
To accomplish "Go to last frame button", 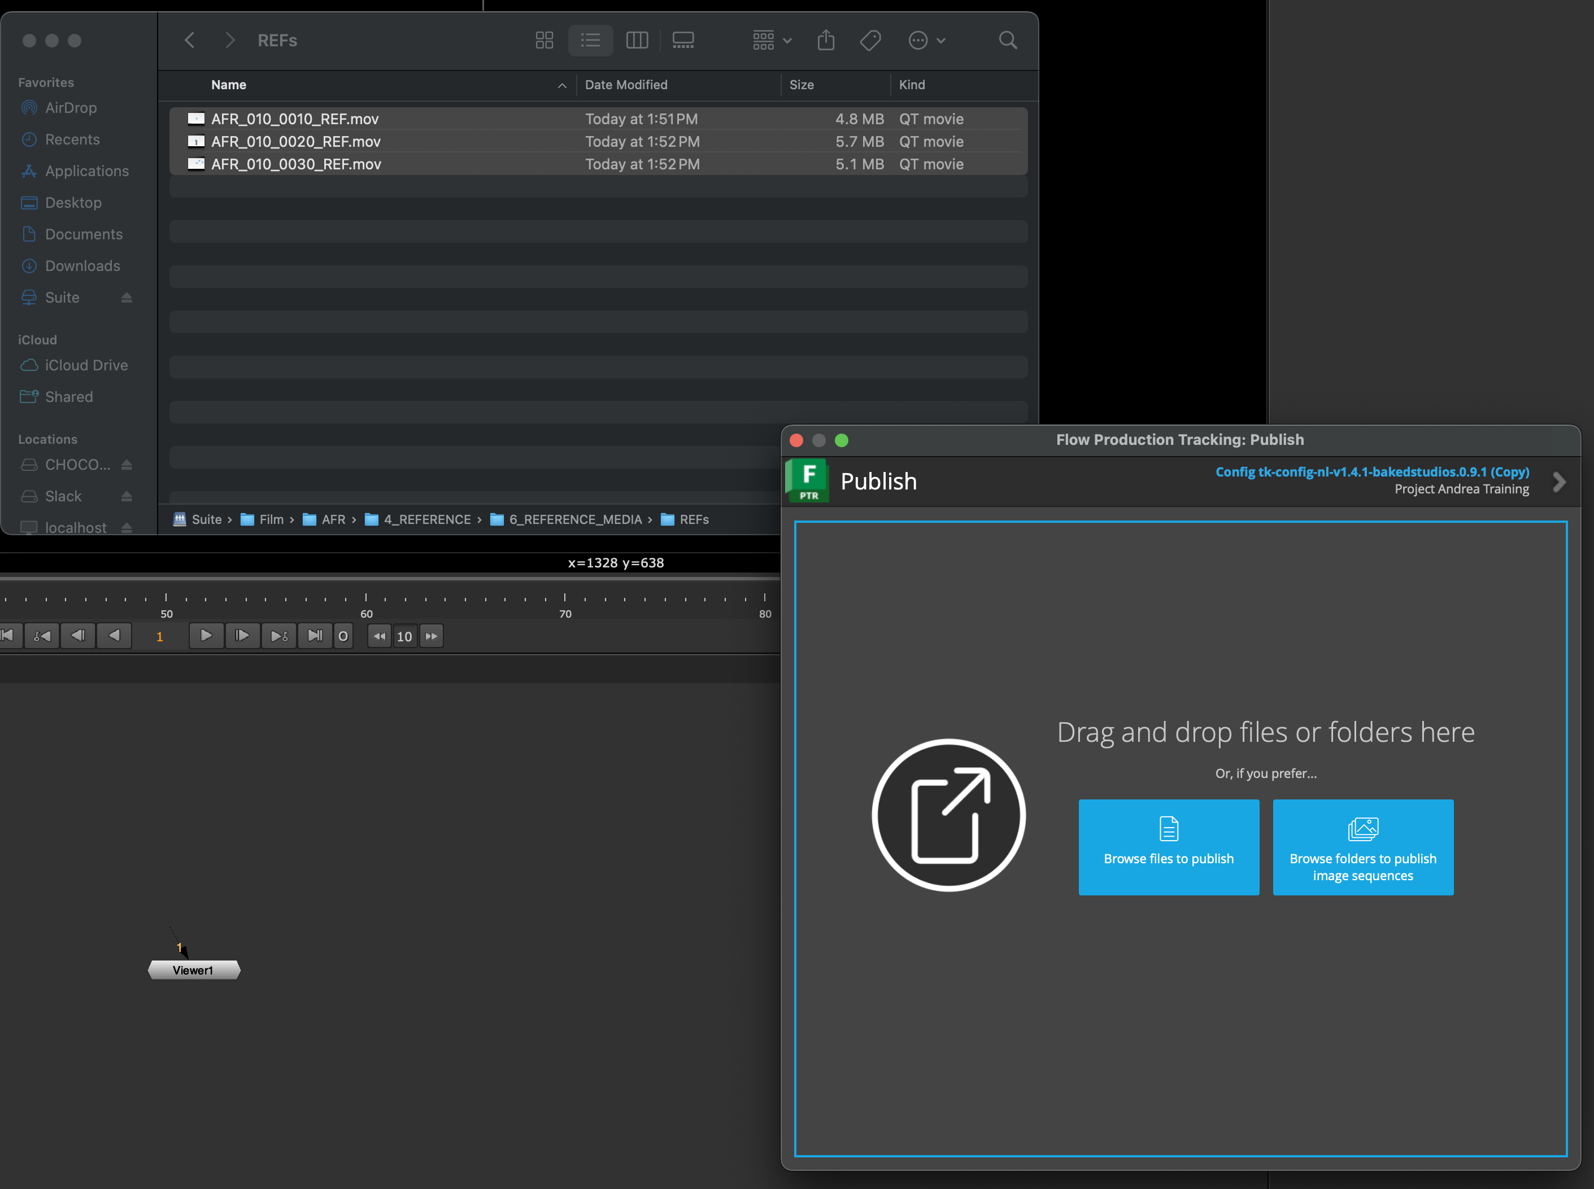I will tap(315, 636).
